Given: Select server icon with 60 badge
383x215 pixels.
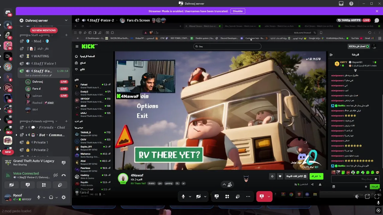Looking at the screenshot, I should (x=8, y=119).
